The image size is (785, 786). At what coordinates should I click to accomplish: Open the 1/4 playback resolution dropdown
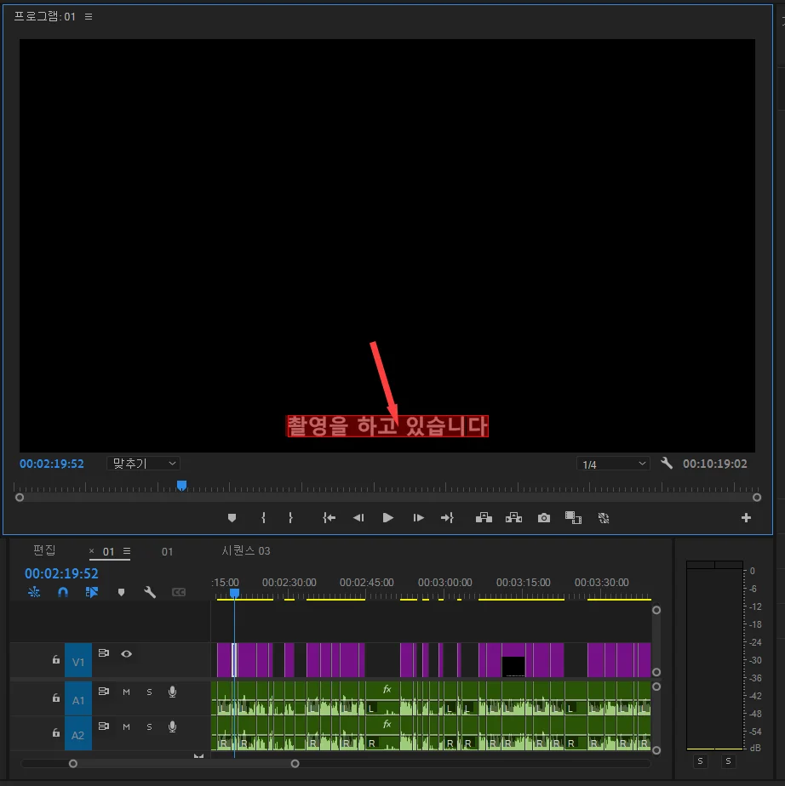613,464
